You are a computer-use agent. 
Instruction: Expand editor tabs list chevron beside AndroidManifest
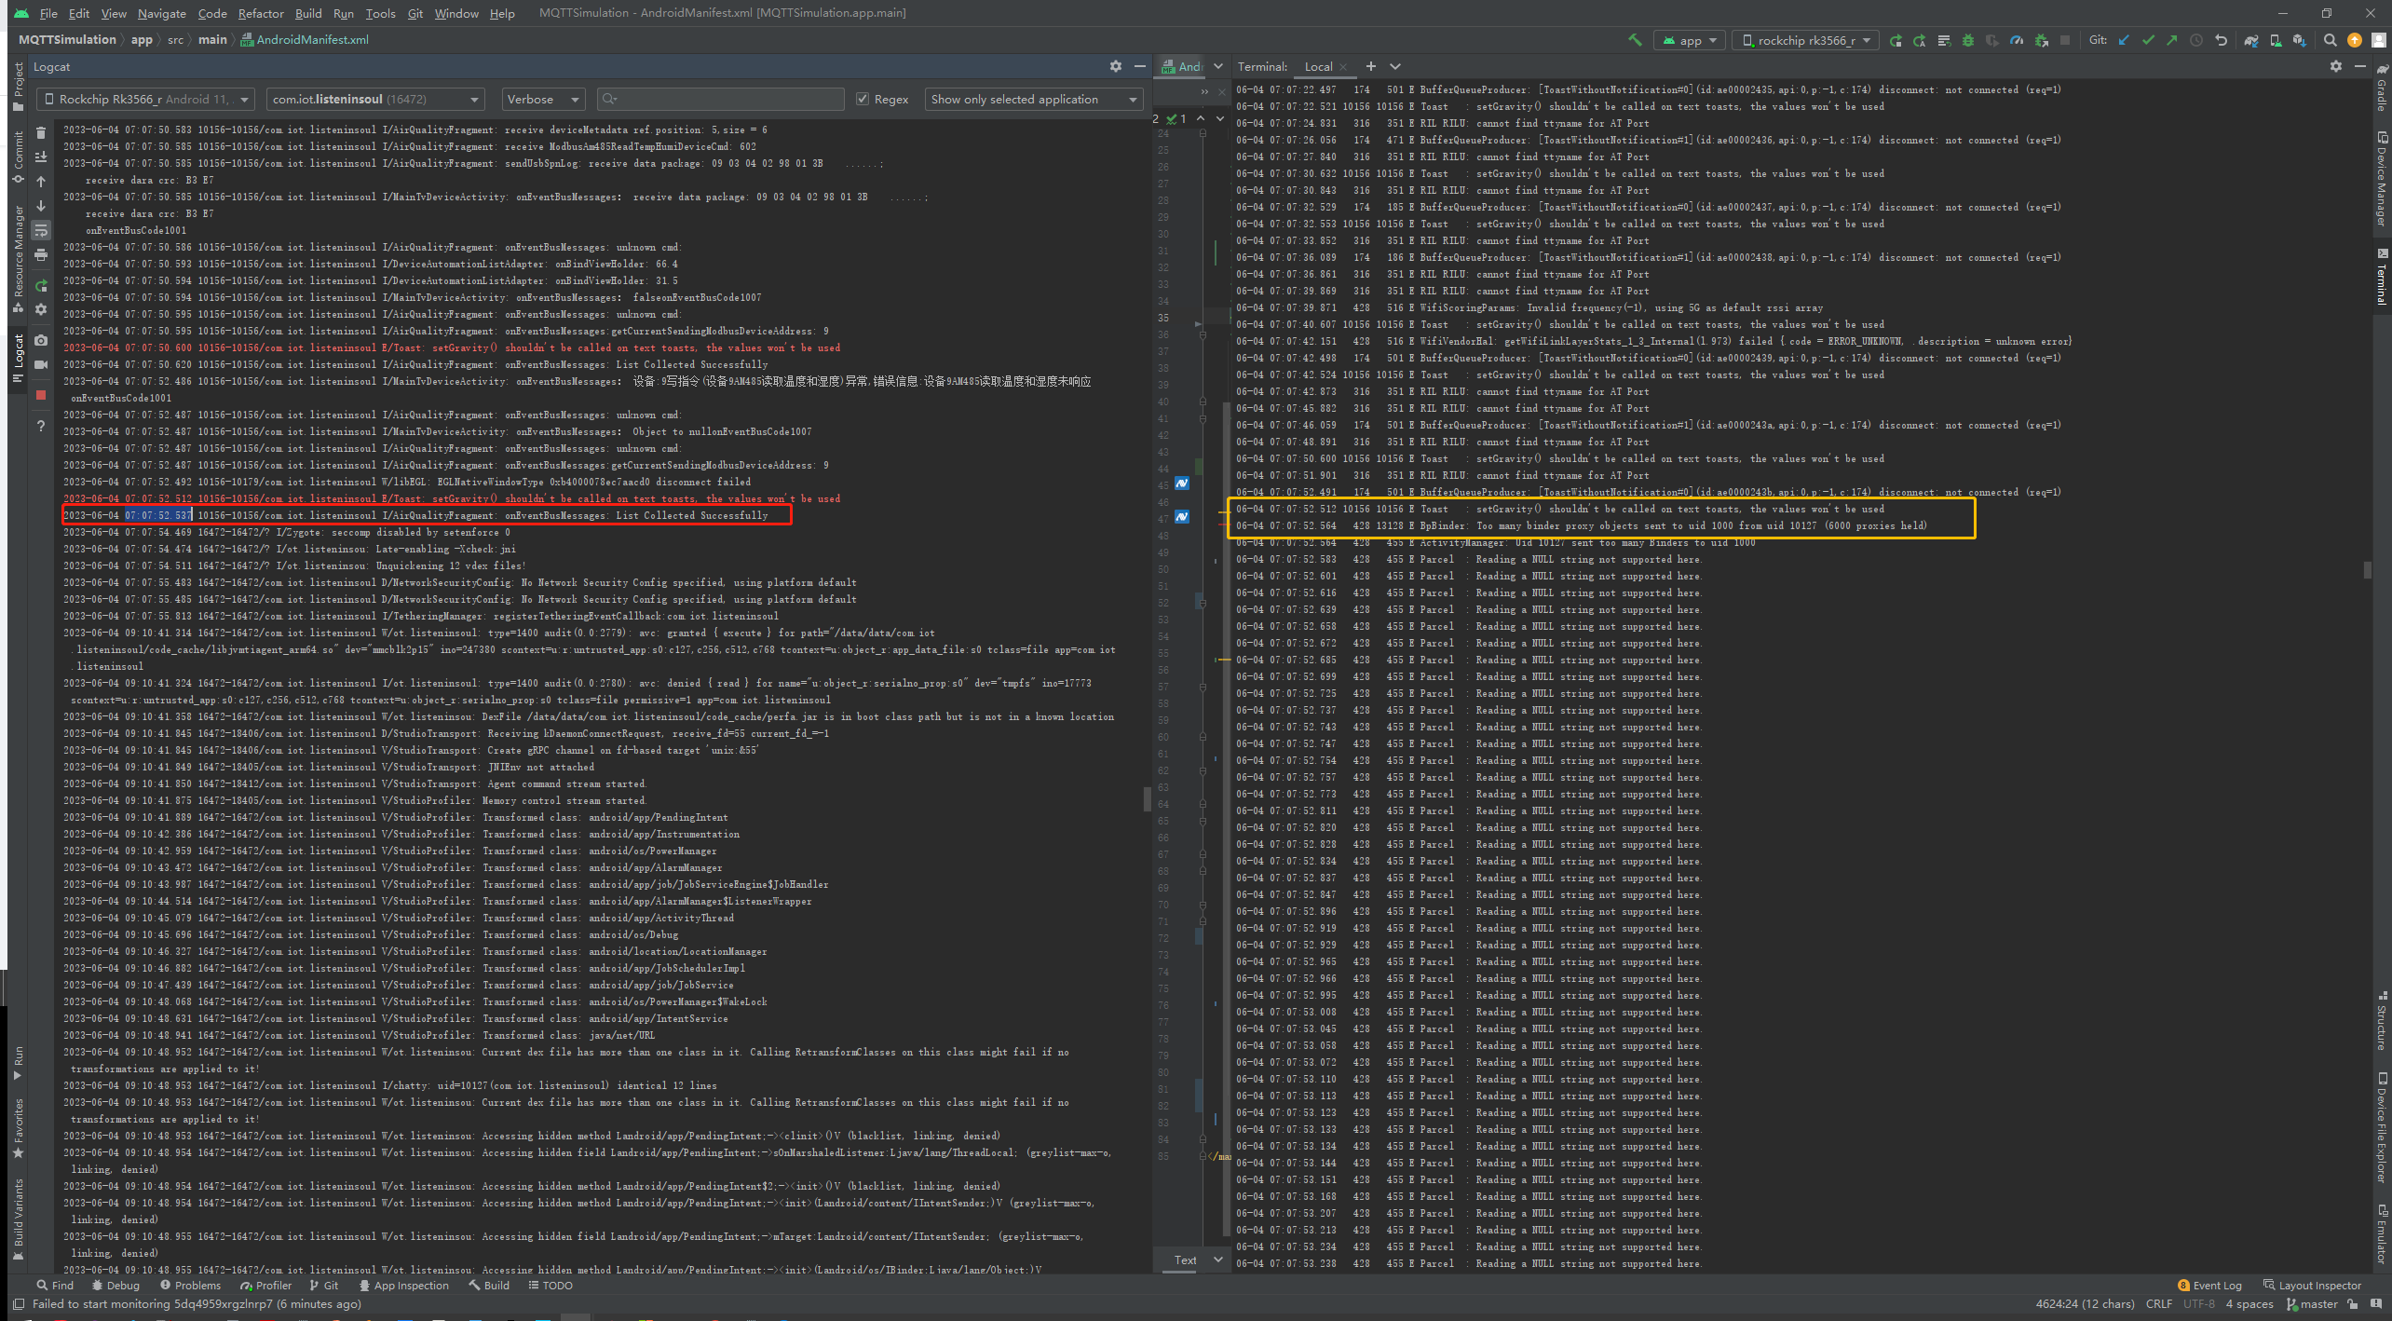tap(1218, 66)
